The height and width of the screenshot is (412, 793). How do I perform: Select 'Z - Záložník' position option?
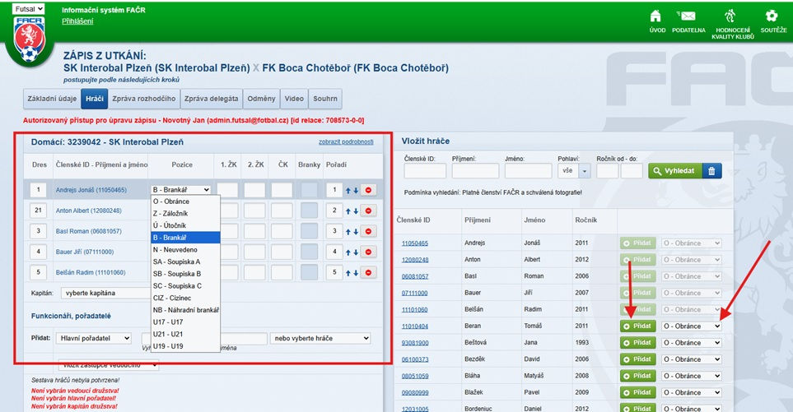(185, 213)
